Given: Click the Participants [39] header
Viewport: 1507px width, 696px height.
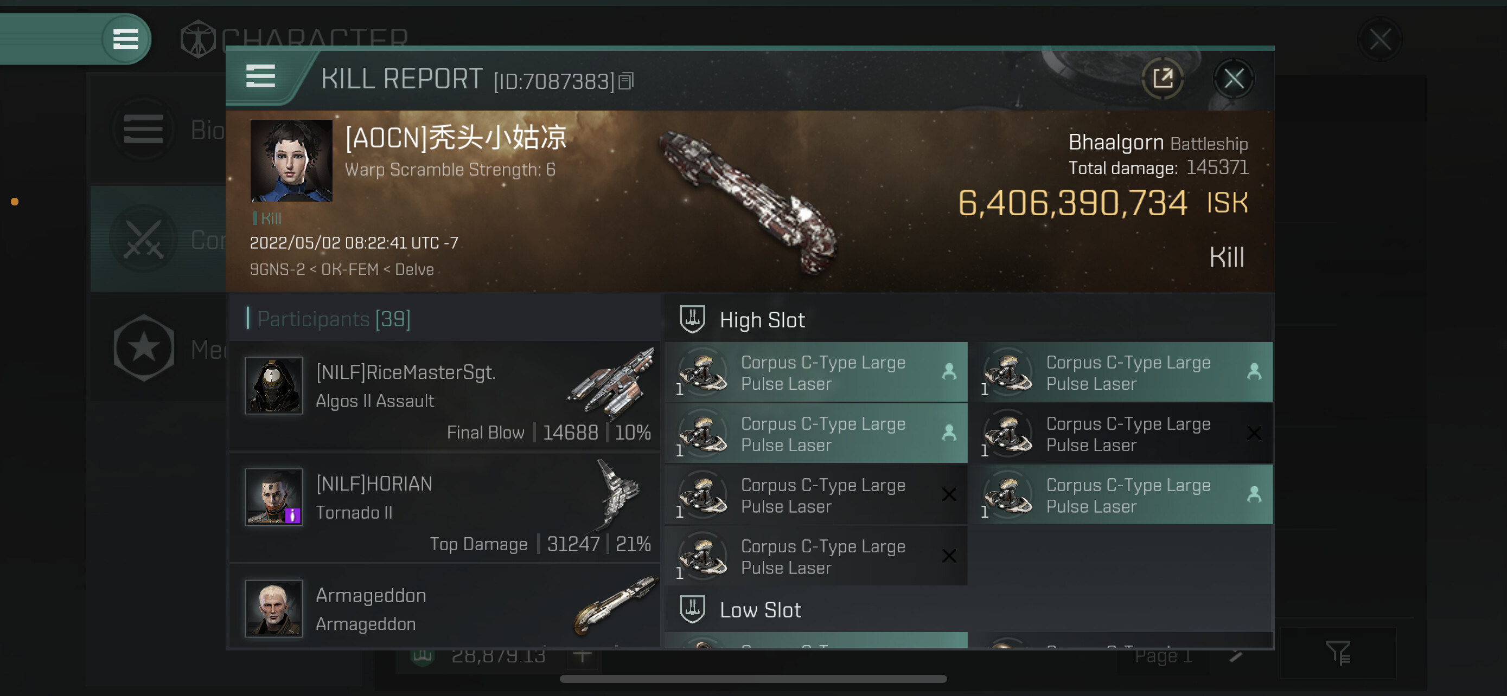Looking at the screenshot, I should [x=334, y=319].
